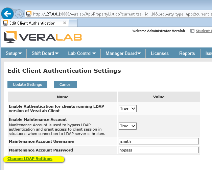The width and height of the screenshot is (212, 170).
Task: Close the Edit Client Authentication tab
Action: [65, 23]
